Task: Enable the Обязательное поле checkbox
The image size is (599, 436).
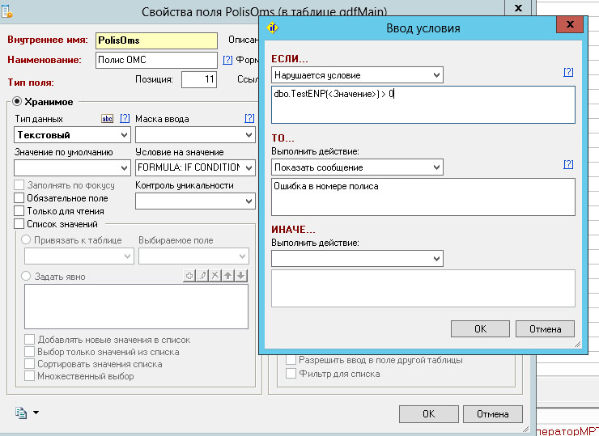Action: pyautogui.click(x=19, y=198)
